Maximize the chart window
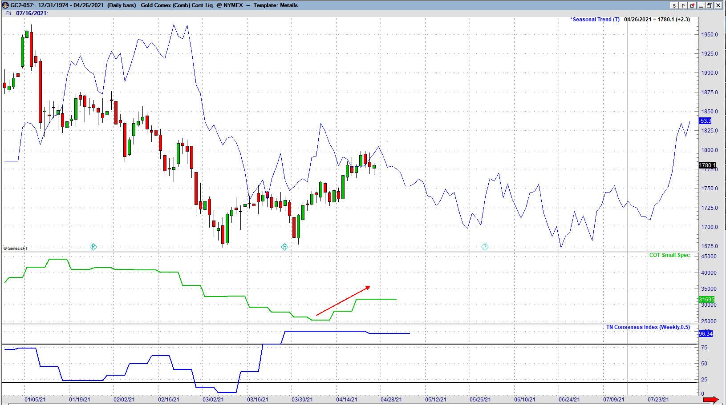The image size is (726, 405). 710,5
